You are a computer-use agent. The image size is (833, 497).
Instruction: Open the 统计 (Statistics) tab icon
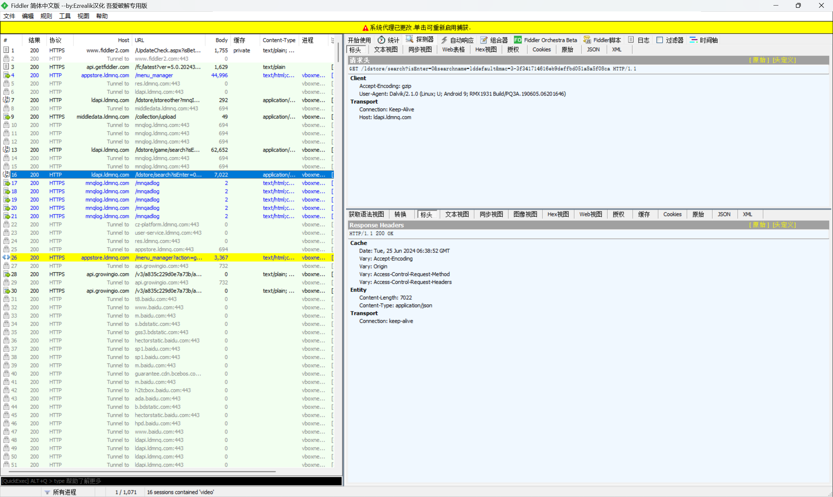381,40
